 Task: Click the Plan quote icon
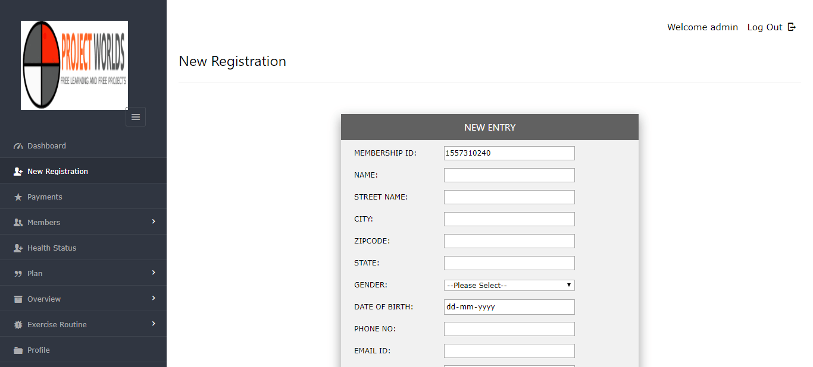point(18,274)
